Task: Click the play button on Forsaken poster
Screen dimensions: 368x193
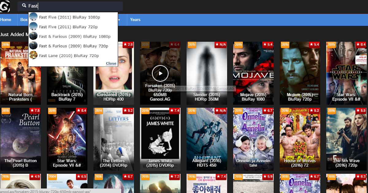Action: 160,73
